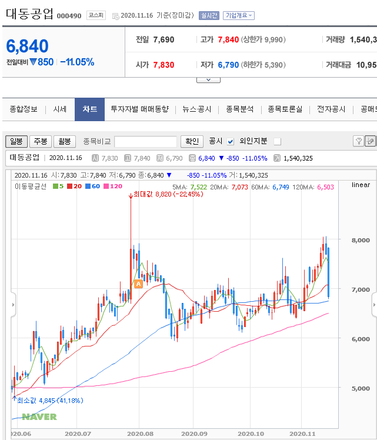Select the pencil drawing tool icon
The image size is (377, 440).
[370, 141]
